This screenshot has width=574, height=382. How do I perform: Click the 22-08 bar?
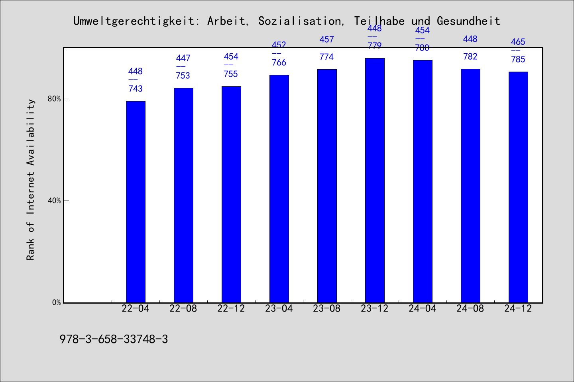[x=183, y=195]
